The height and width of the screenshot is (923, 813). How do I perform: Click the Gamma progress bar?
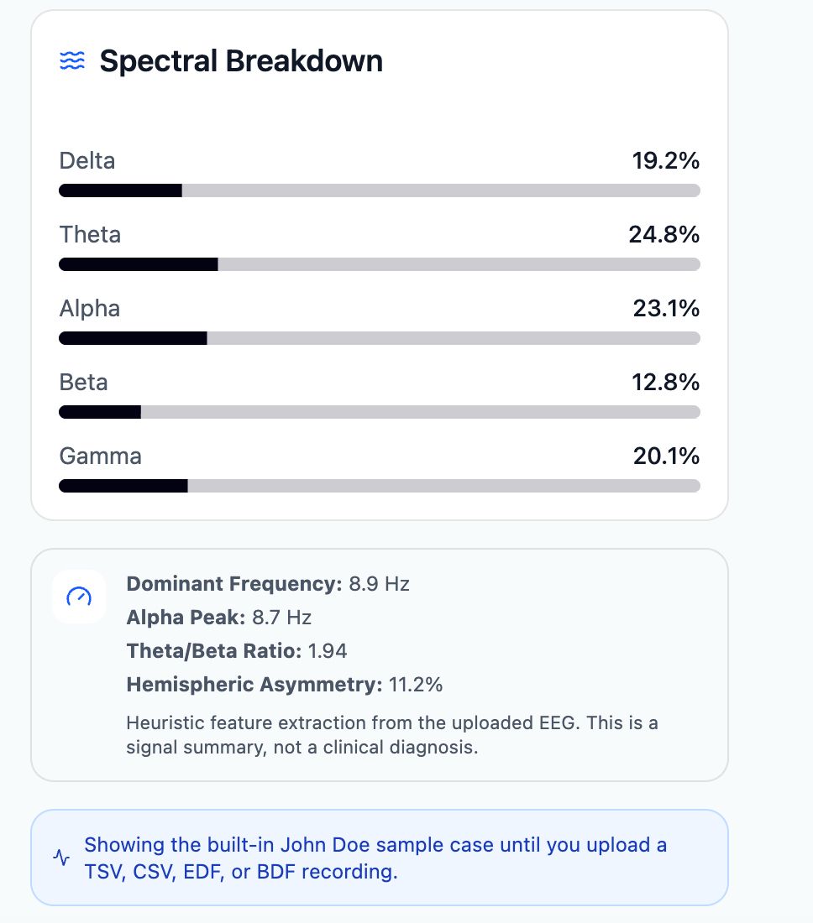coord(380,486)
